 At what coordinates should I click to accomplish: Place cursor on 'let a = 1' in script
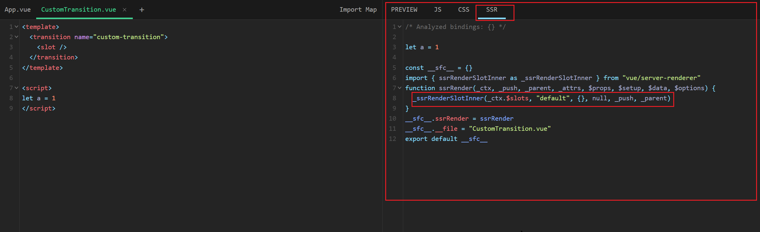click(x=39, y=98)
